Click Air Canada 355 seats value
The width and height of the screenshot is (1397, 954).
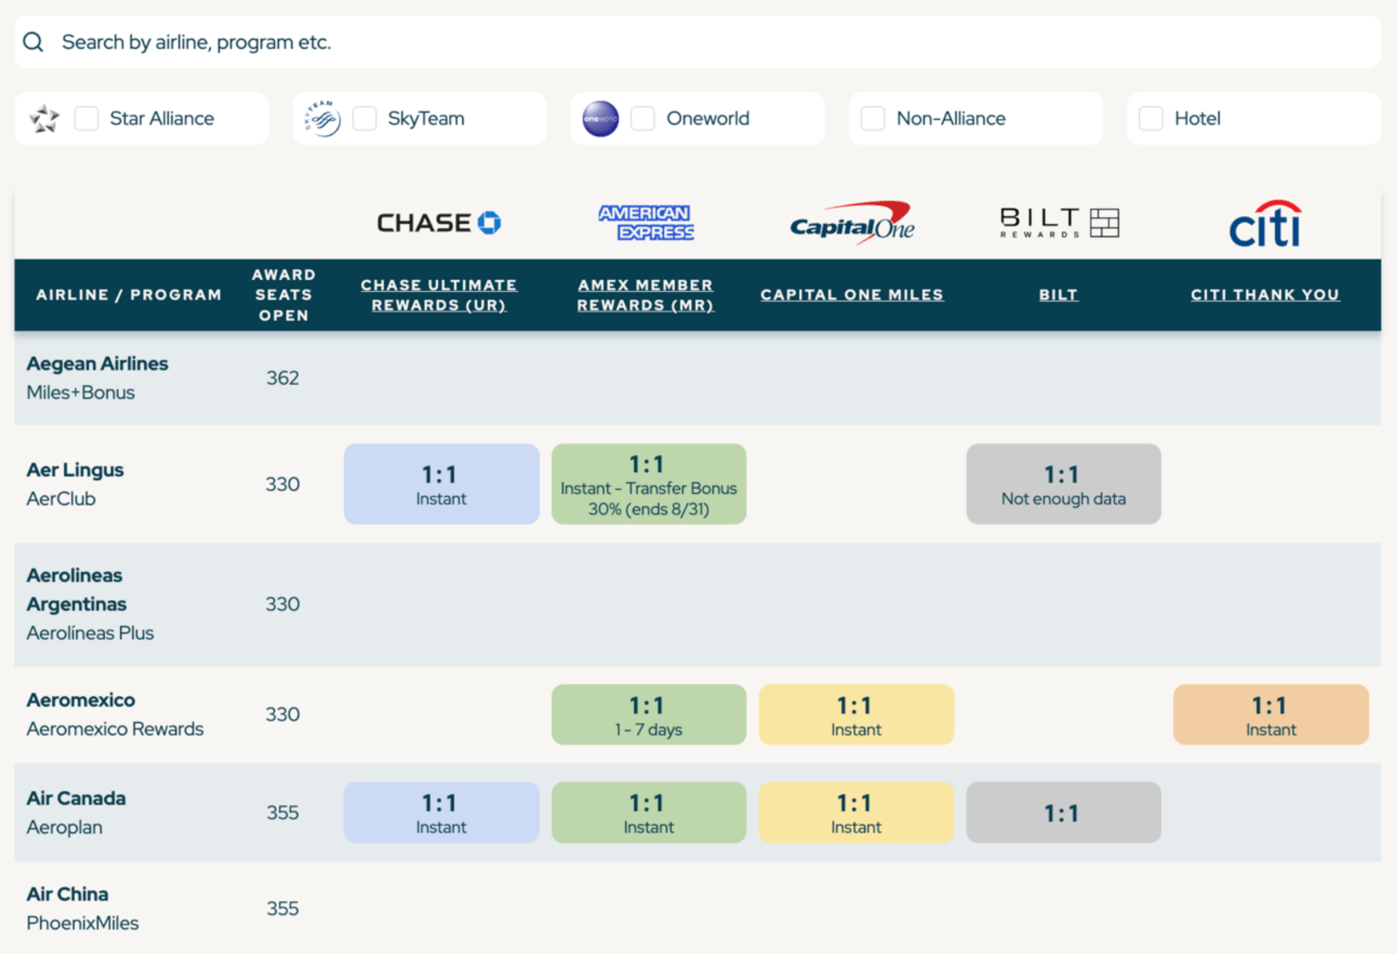283,812
